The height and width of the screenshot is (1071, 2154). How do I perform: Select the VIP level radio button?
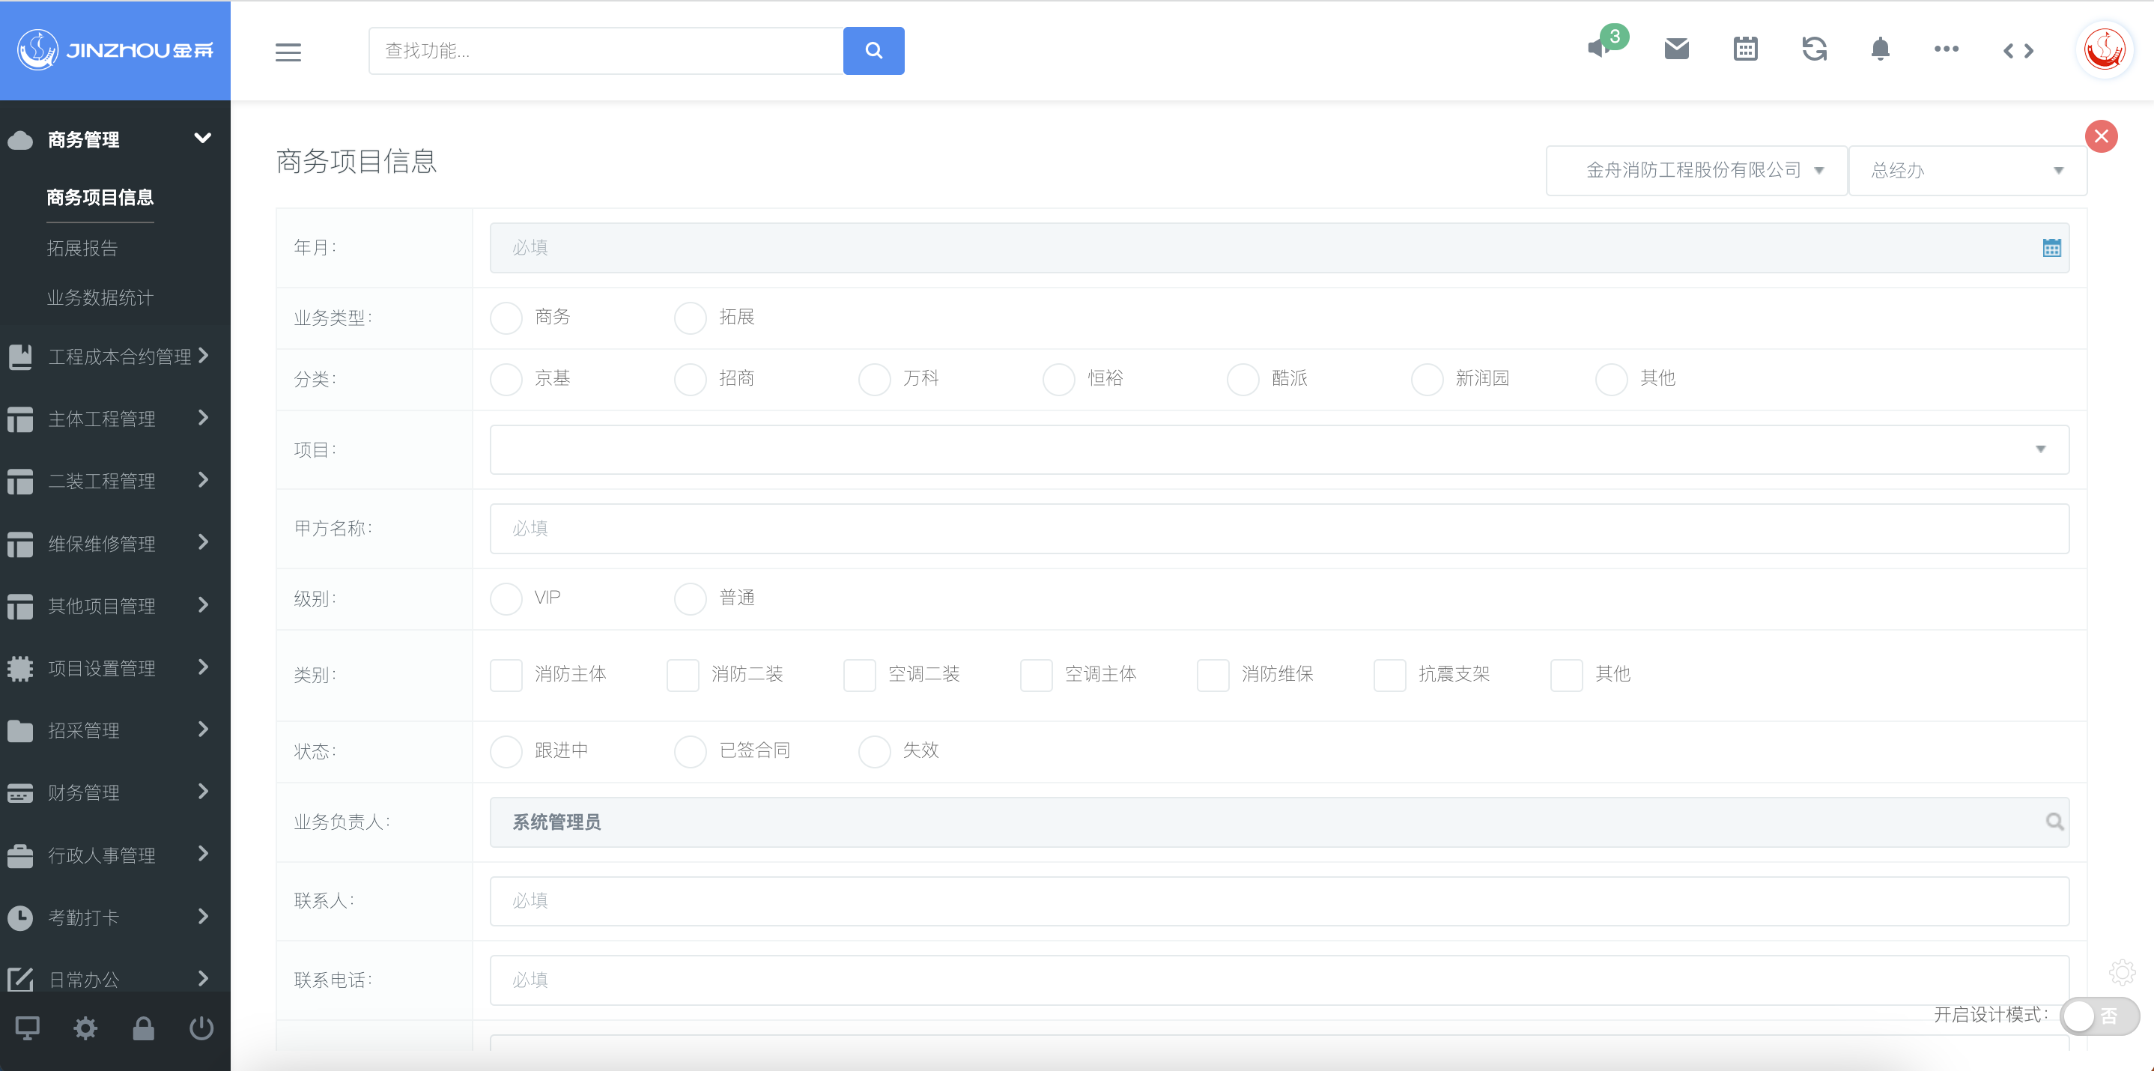(x=506, y=598)
